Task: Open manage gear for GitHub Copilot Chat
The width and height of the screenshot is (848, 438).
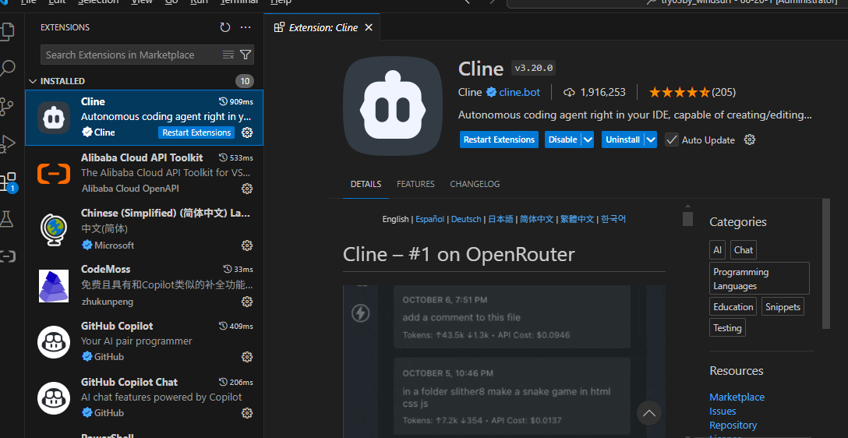Action: (x=247, y=413)
